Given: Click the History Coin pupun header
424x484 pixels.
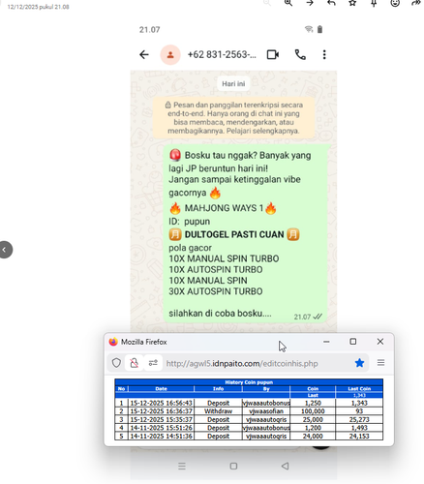Looking at the screenshot, I should (249, 382).
